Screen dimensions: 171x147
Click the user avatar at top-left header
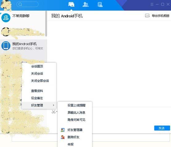coord(6,6)
